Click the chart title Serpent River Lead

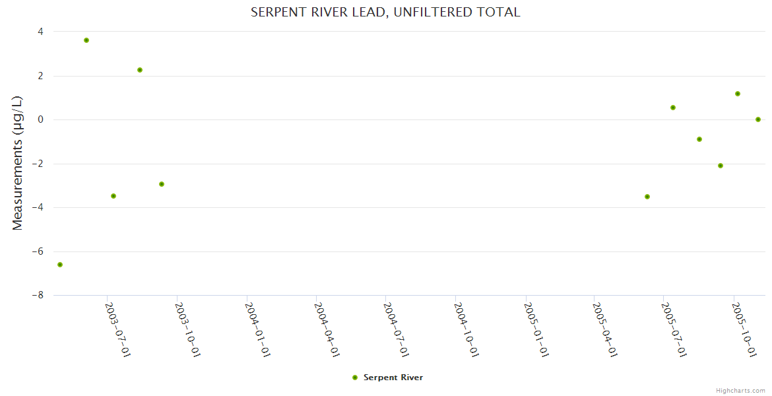(x=385, y=12)
